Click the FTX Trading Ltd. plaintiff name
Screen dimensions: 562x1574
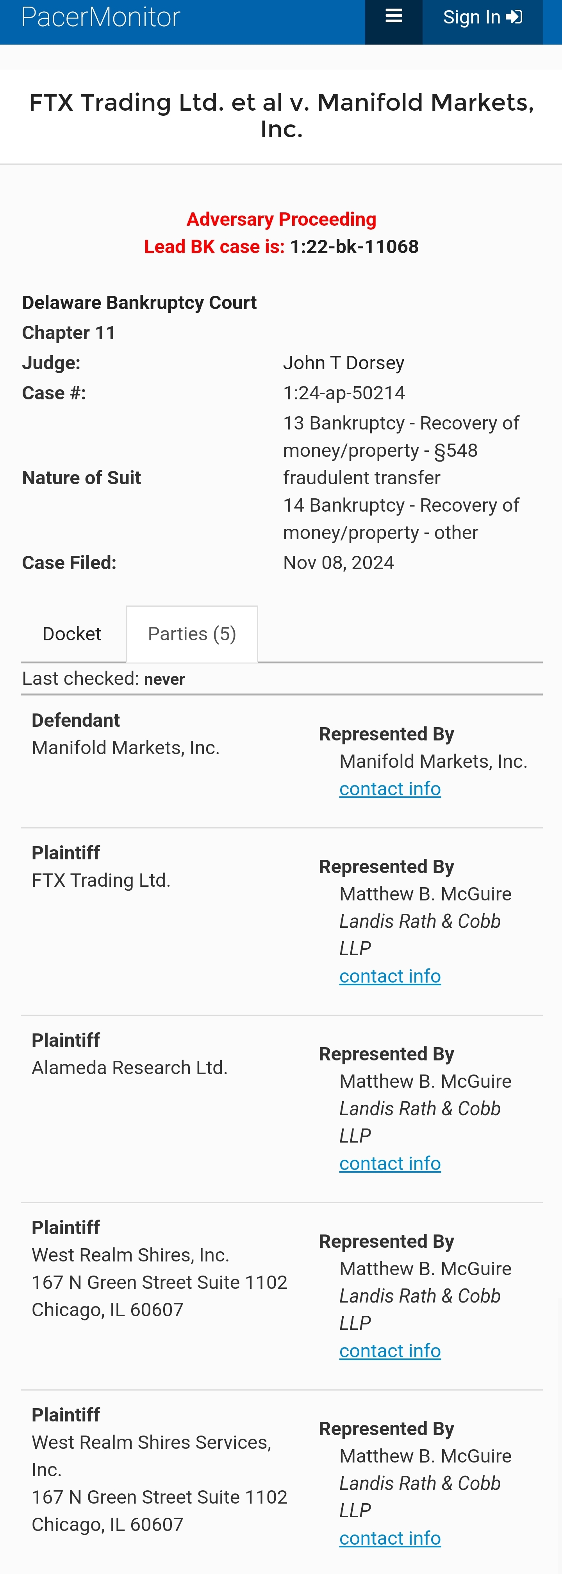click(x=101, y=880)
